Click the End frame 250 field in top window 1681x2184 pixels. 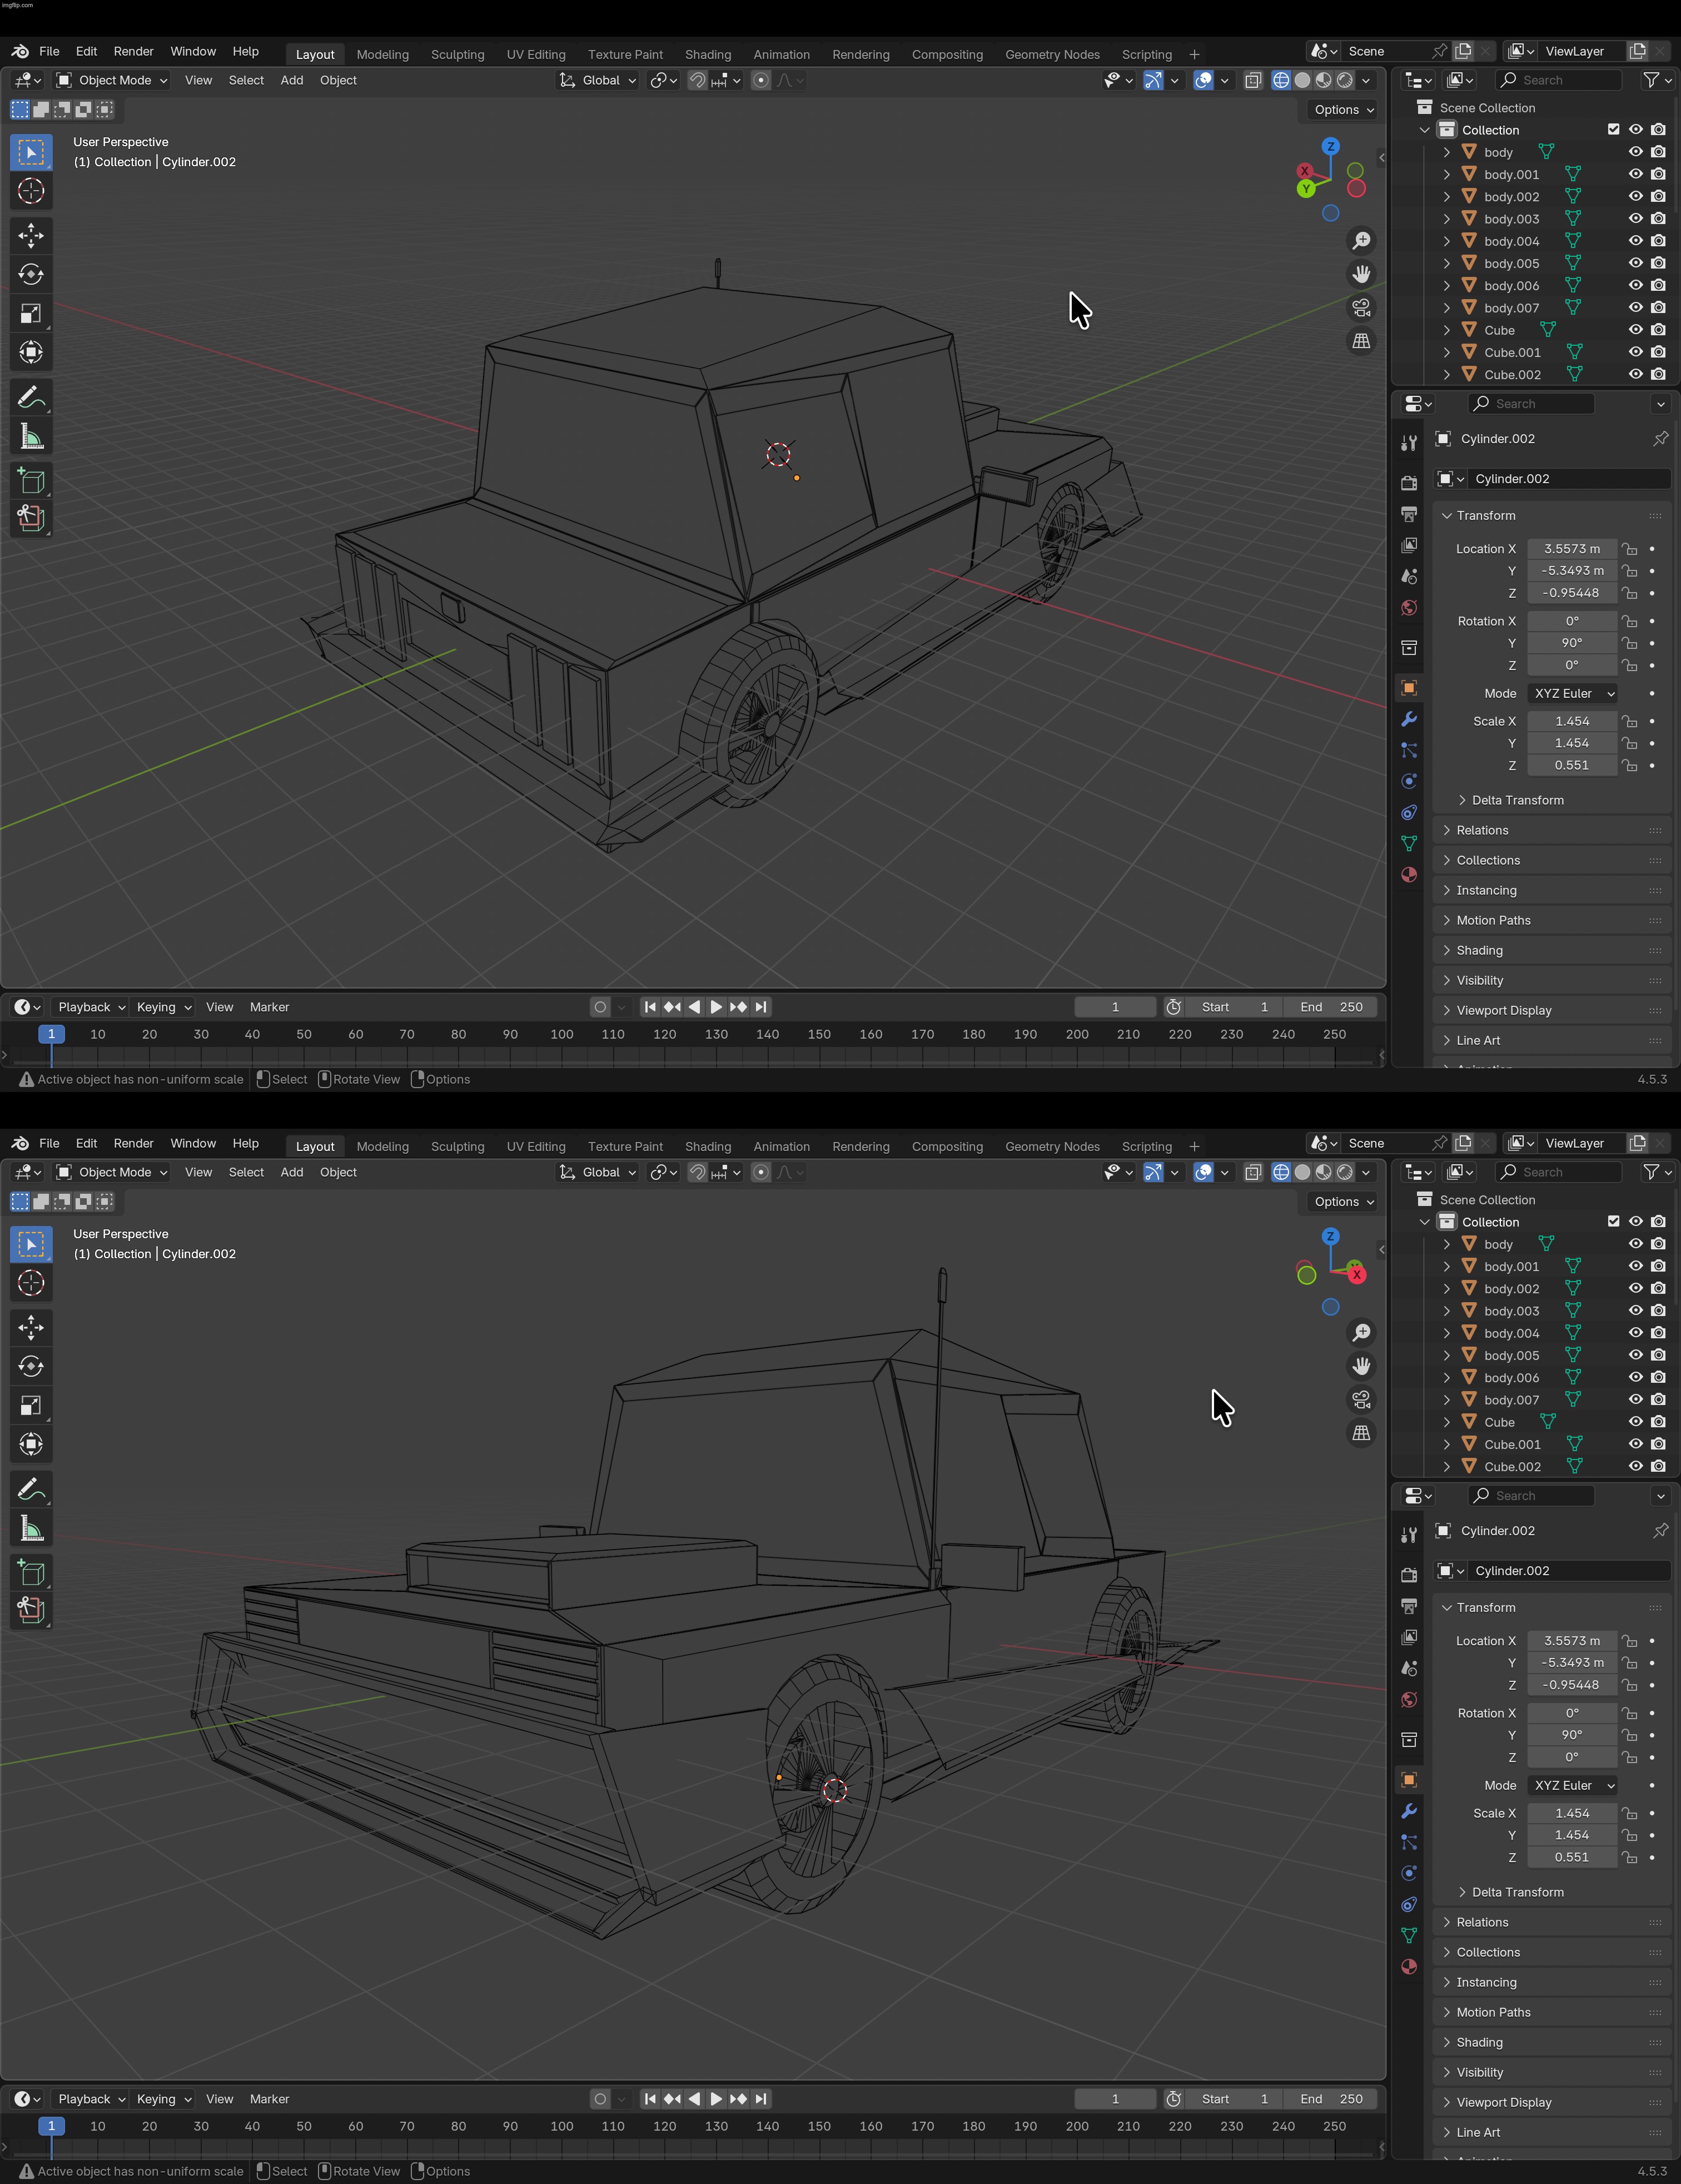[x=1331, y=1007]
